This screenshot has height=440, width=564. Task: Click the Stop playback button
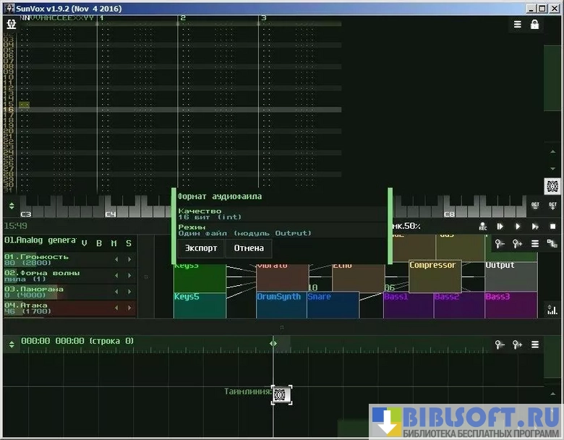[552, 227]
